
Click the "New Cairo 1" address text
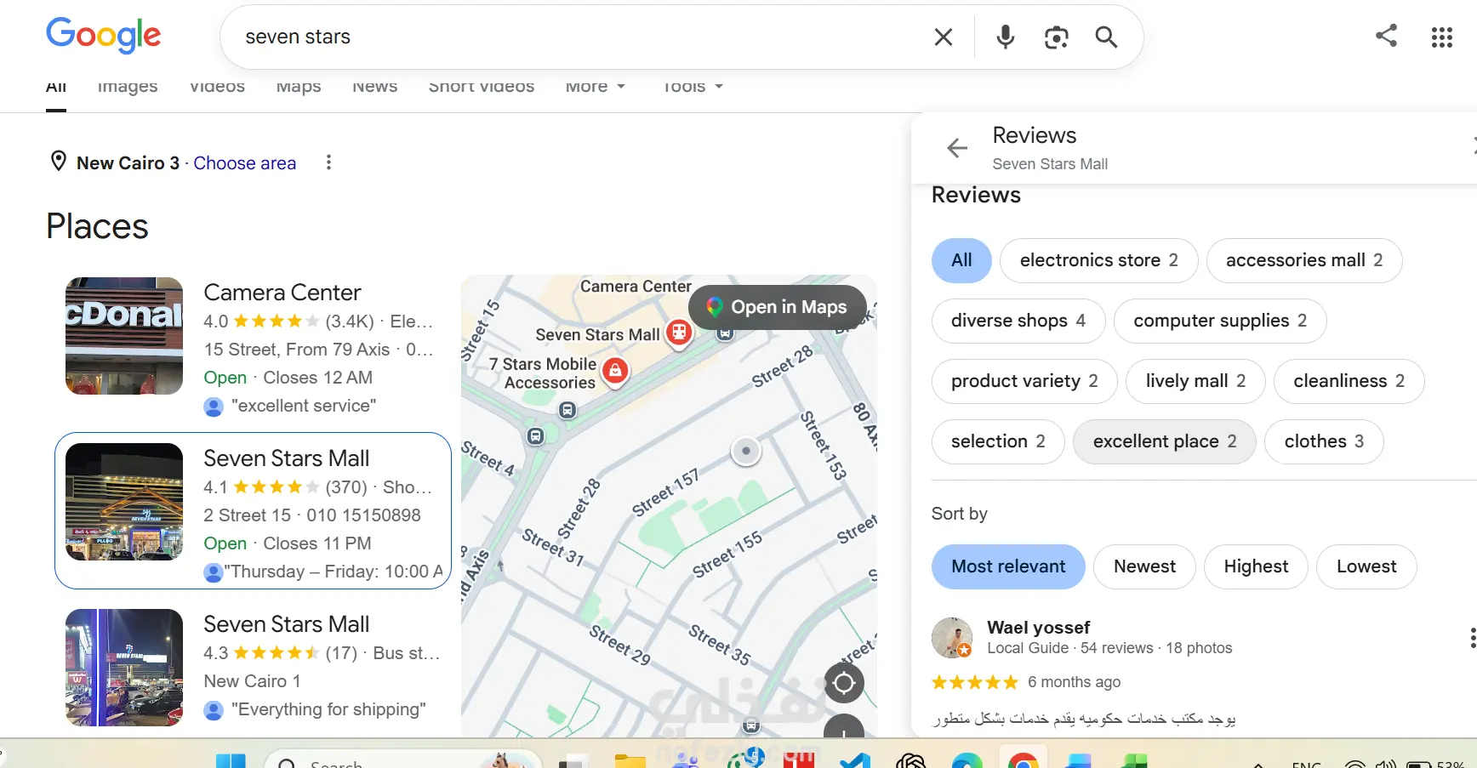[x=252, y=681]
